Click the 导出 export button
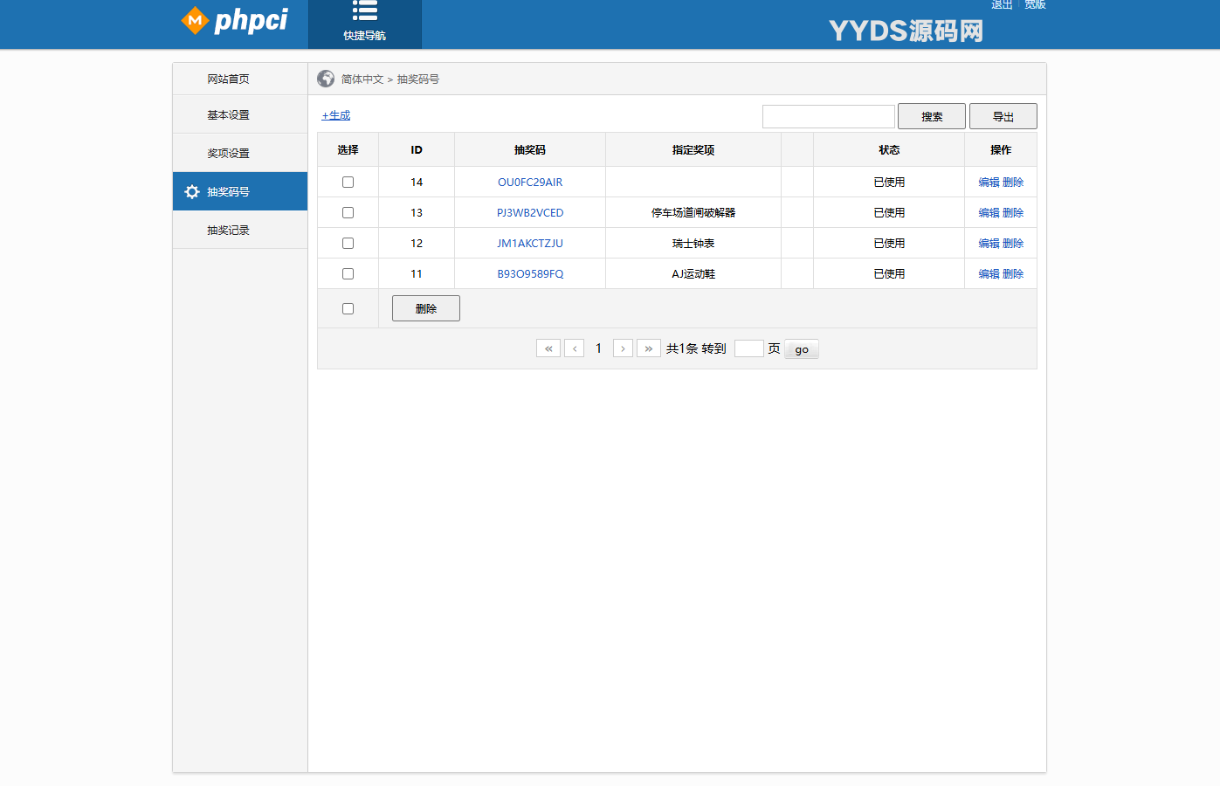1220x786 pixels. pyautogui.click(x=1003, y=115)
